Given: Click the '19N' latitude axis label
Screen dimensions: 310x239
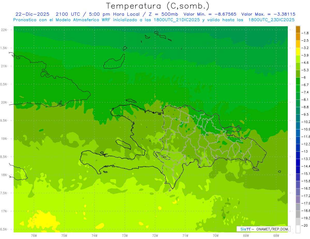Looking at the screenshot, I should point(4,139).
